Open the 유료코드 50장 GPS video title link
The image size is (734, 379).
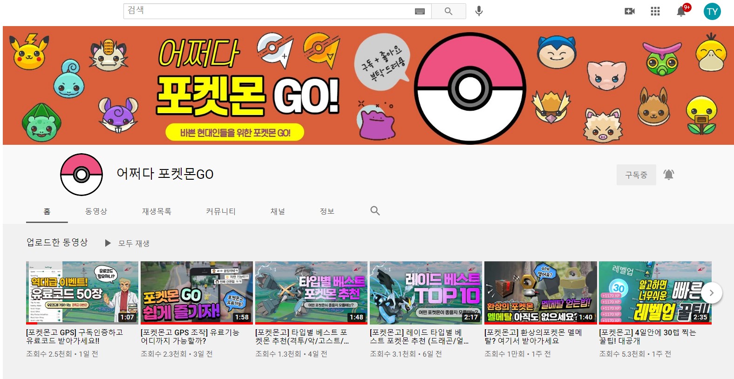coord(75,336)
